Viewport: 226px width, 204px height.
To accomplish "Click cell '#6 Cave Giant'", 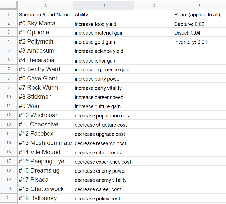I will click(45, 78).
